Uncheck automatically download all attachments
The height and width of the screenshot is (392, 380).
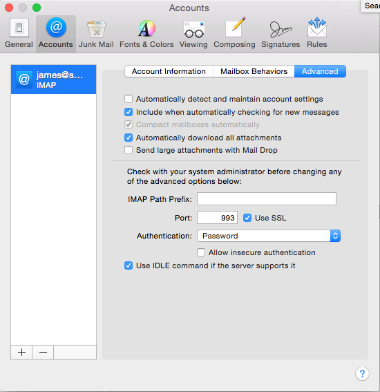[129, 138]
